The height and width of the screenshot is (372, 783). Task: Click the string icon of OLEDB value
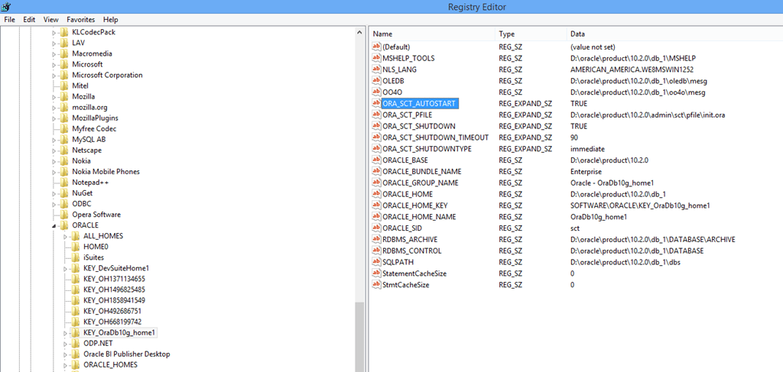tap(376, 80)
